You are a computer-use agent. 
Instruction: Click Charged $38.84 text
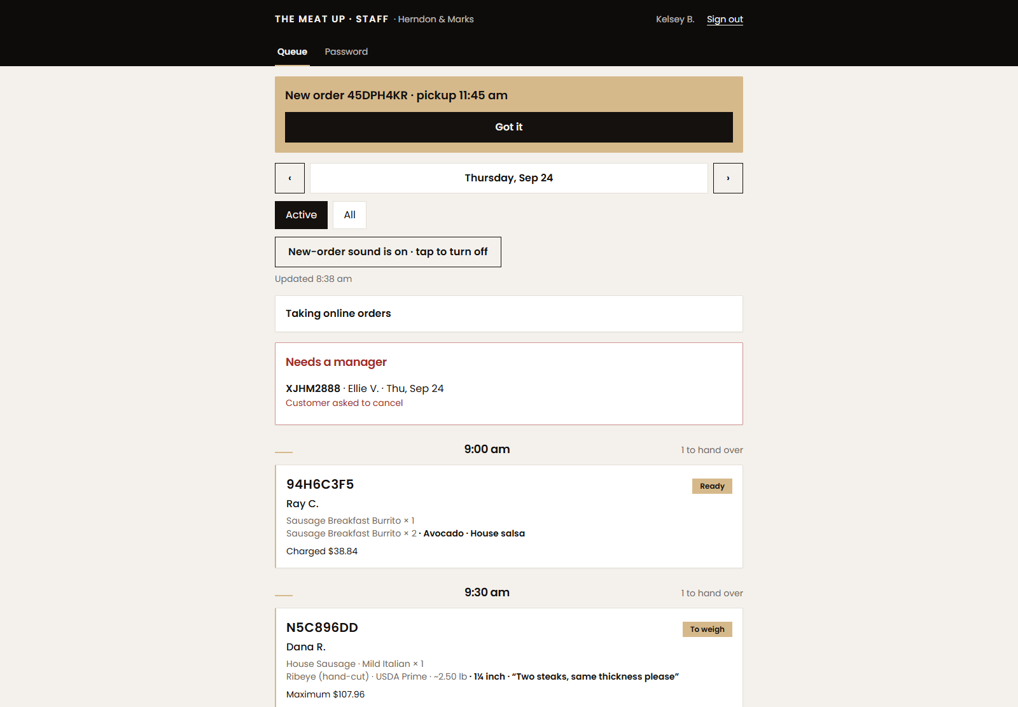[x=322, y=551]
